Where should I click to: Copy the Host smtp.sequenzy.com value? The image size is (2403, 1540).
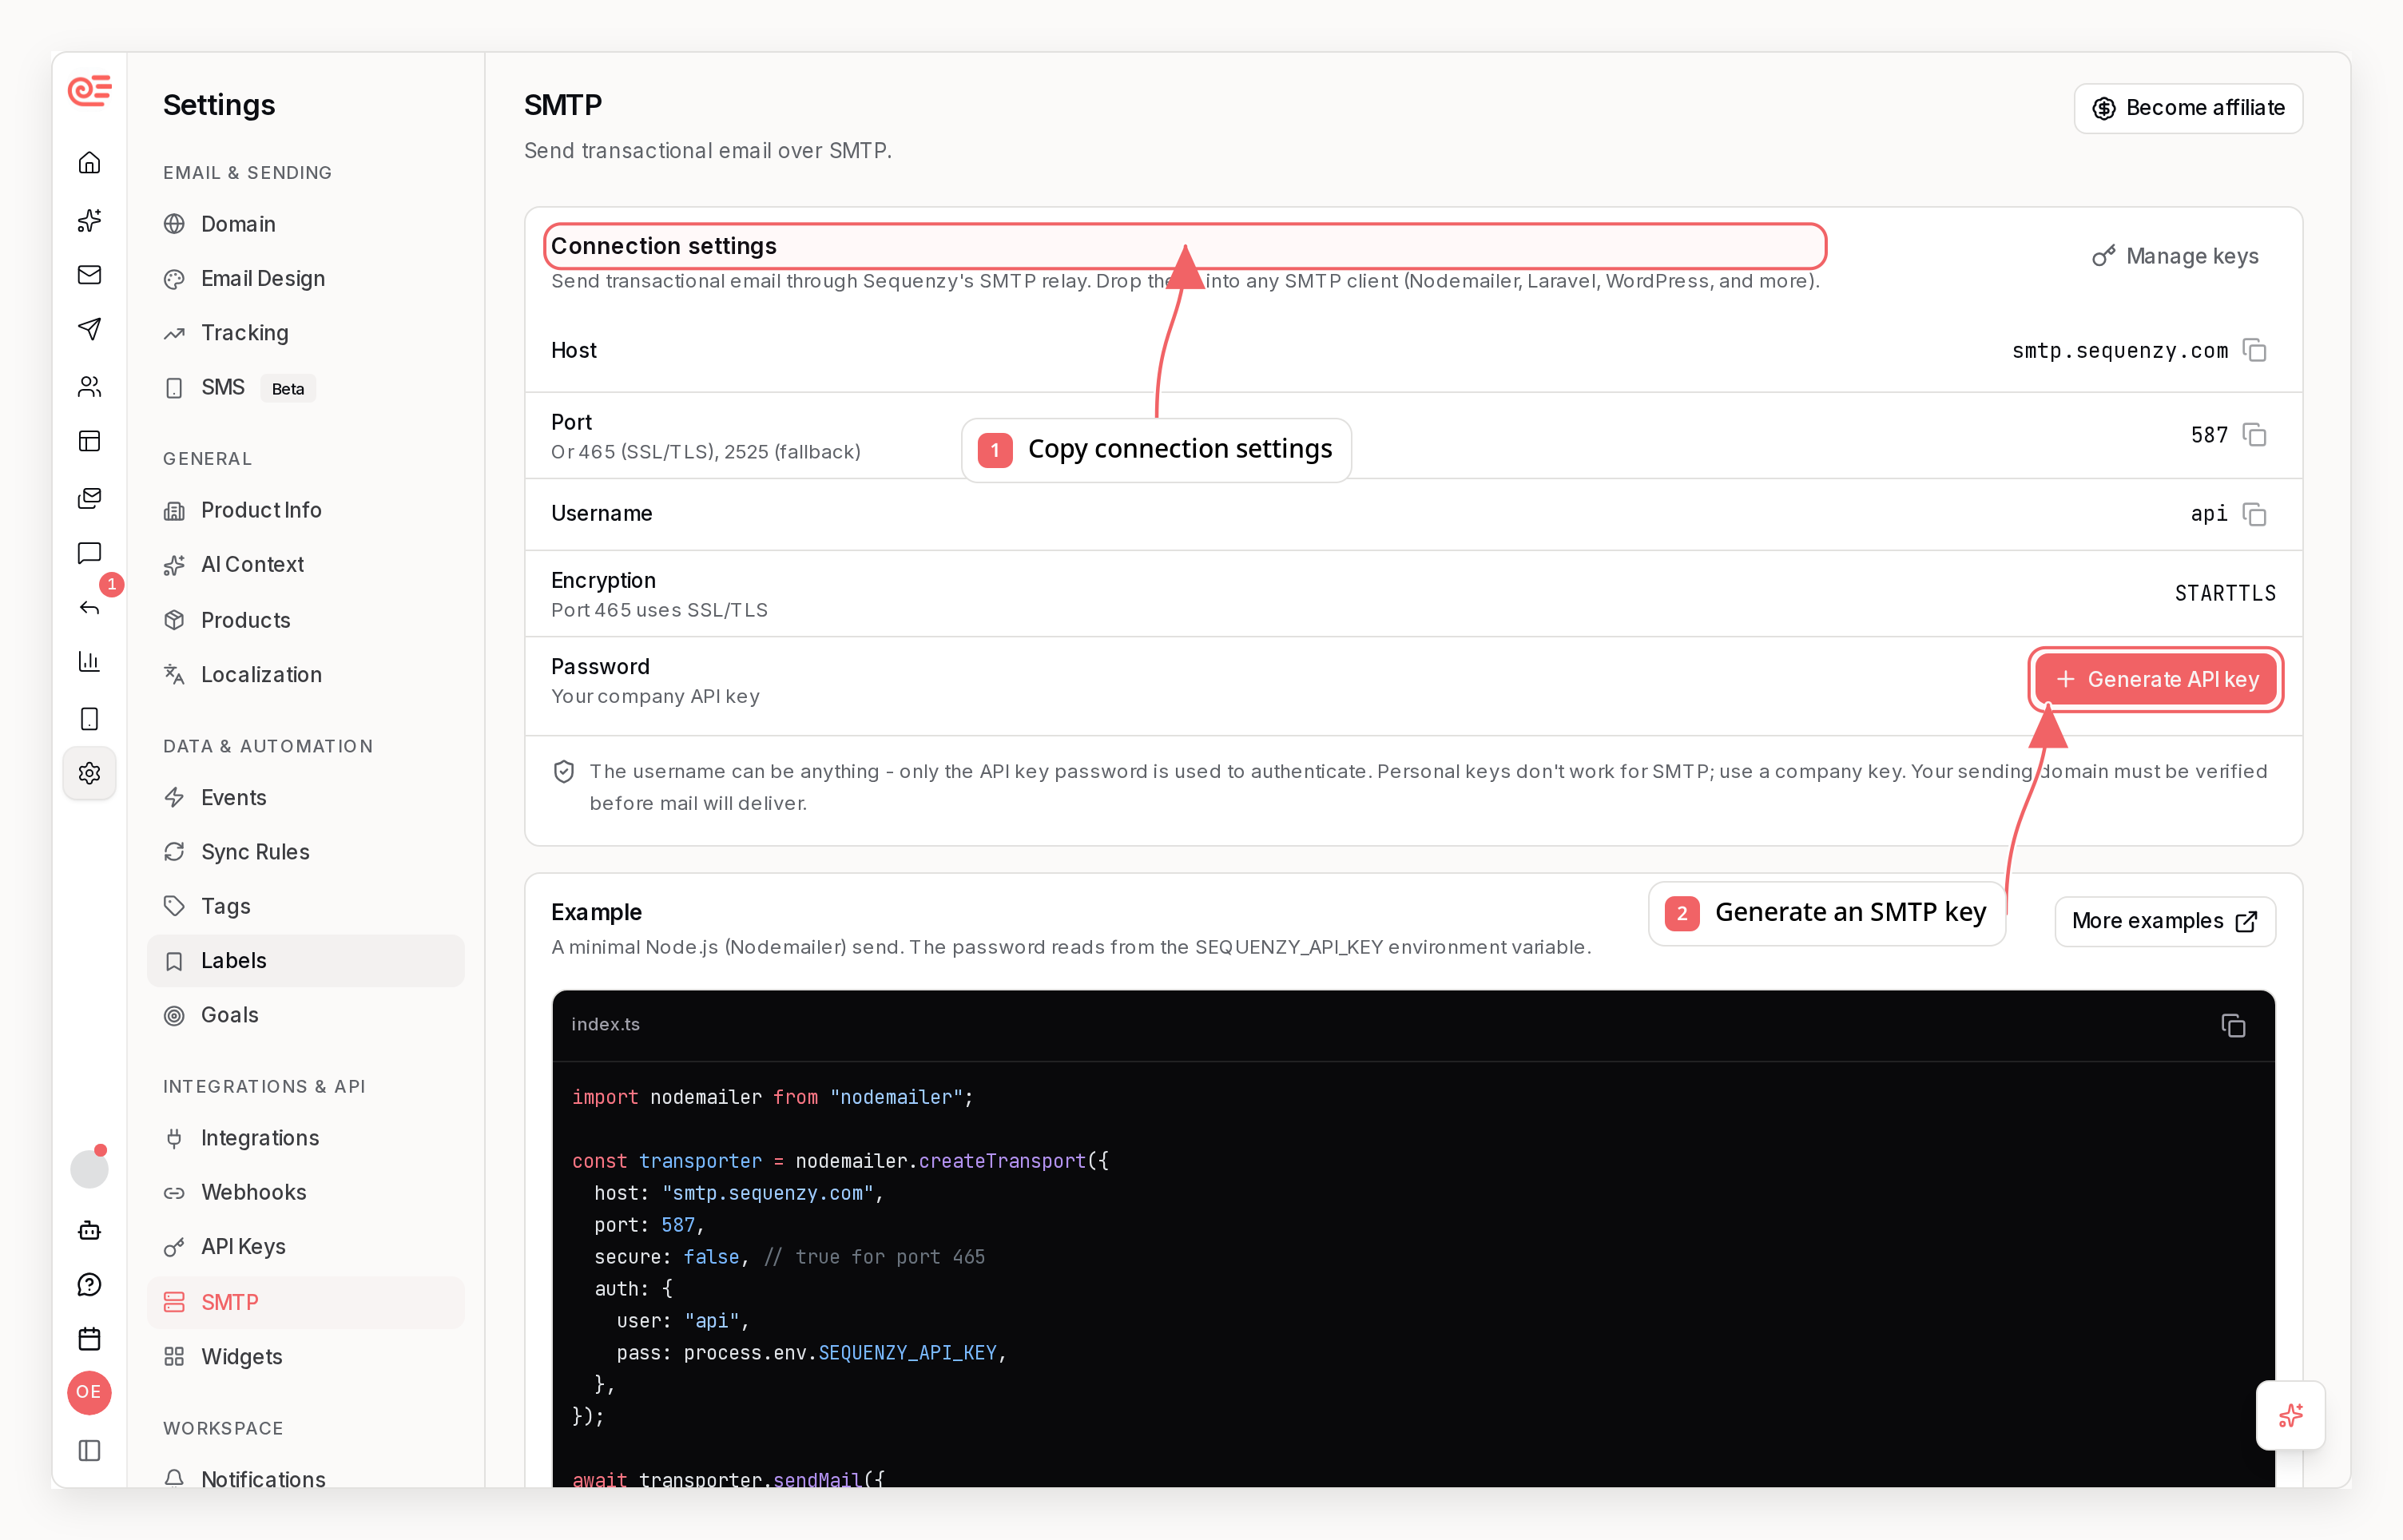coord(2254,350)
